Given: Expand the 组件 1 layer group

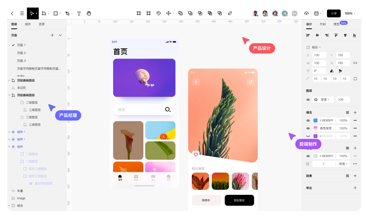Looking at the screenshot, I should coord(9,132).
